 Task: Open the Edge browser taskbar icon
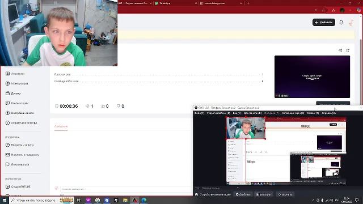(143, 200)
